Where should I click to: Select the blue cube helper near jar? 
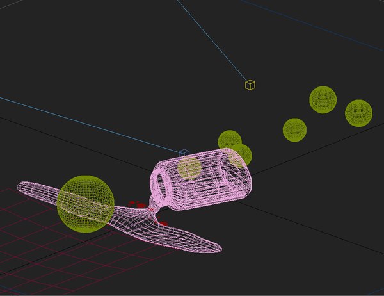184,153
